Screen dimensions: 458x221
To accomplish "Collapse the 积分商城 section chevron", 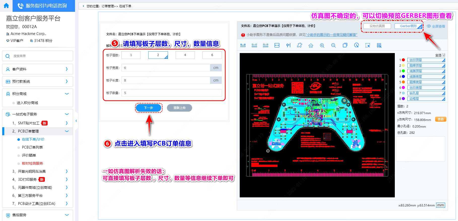I will [67, 94].
